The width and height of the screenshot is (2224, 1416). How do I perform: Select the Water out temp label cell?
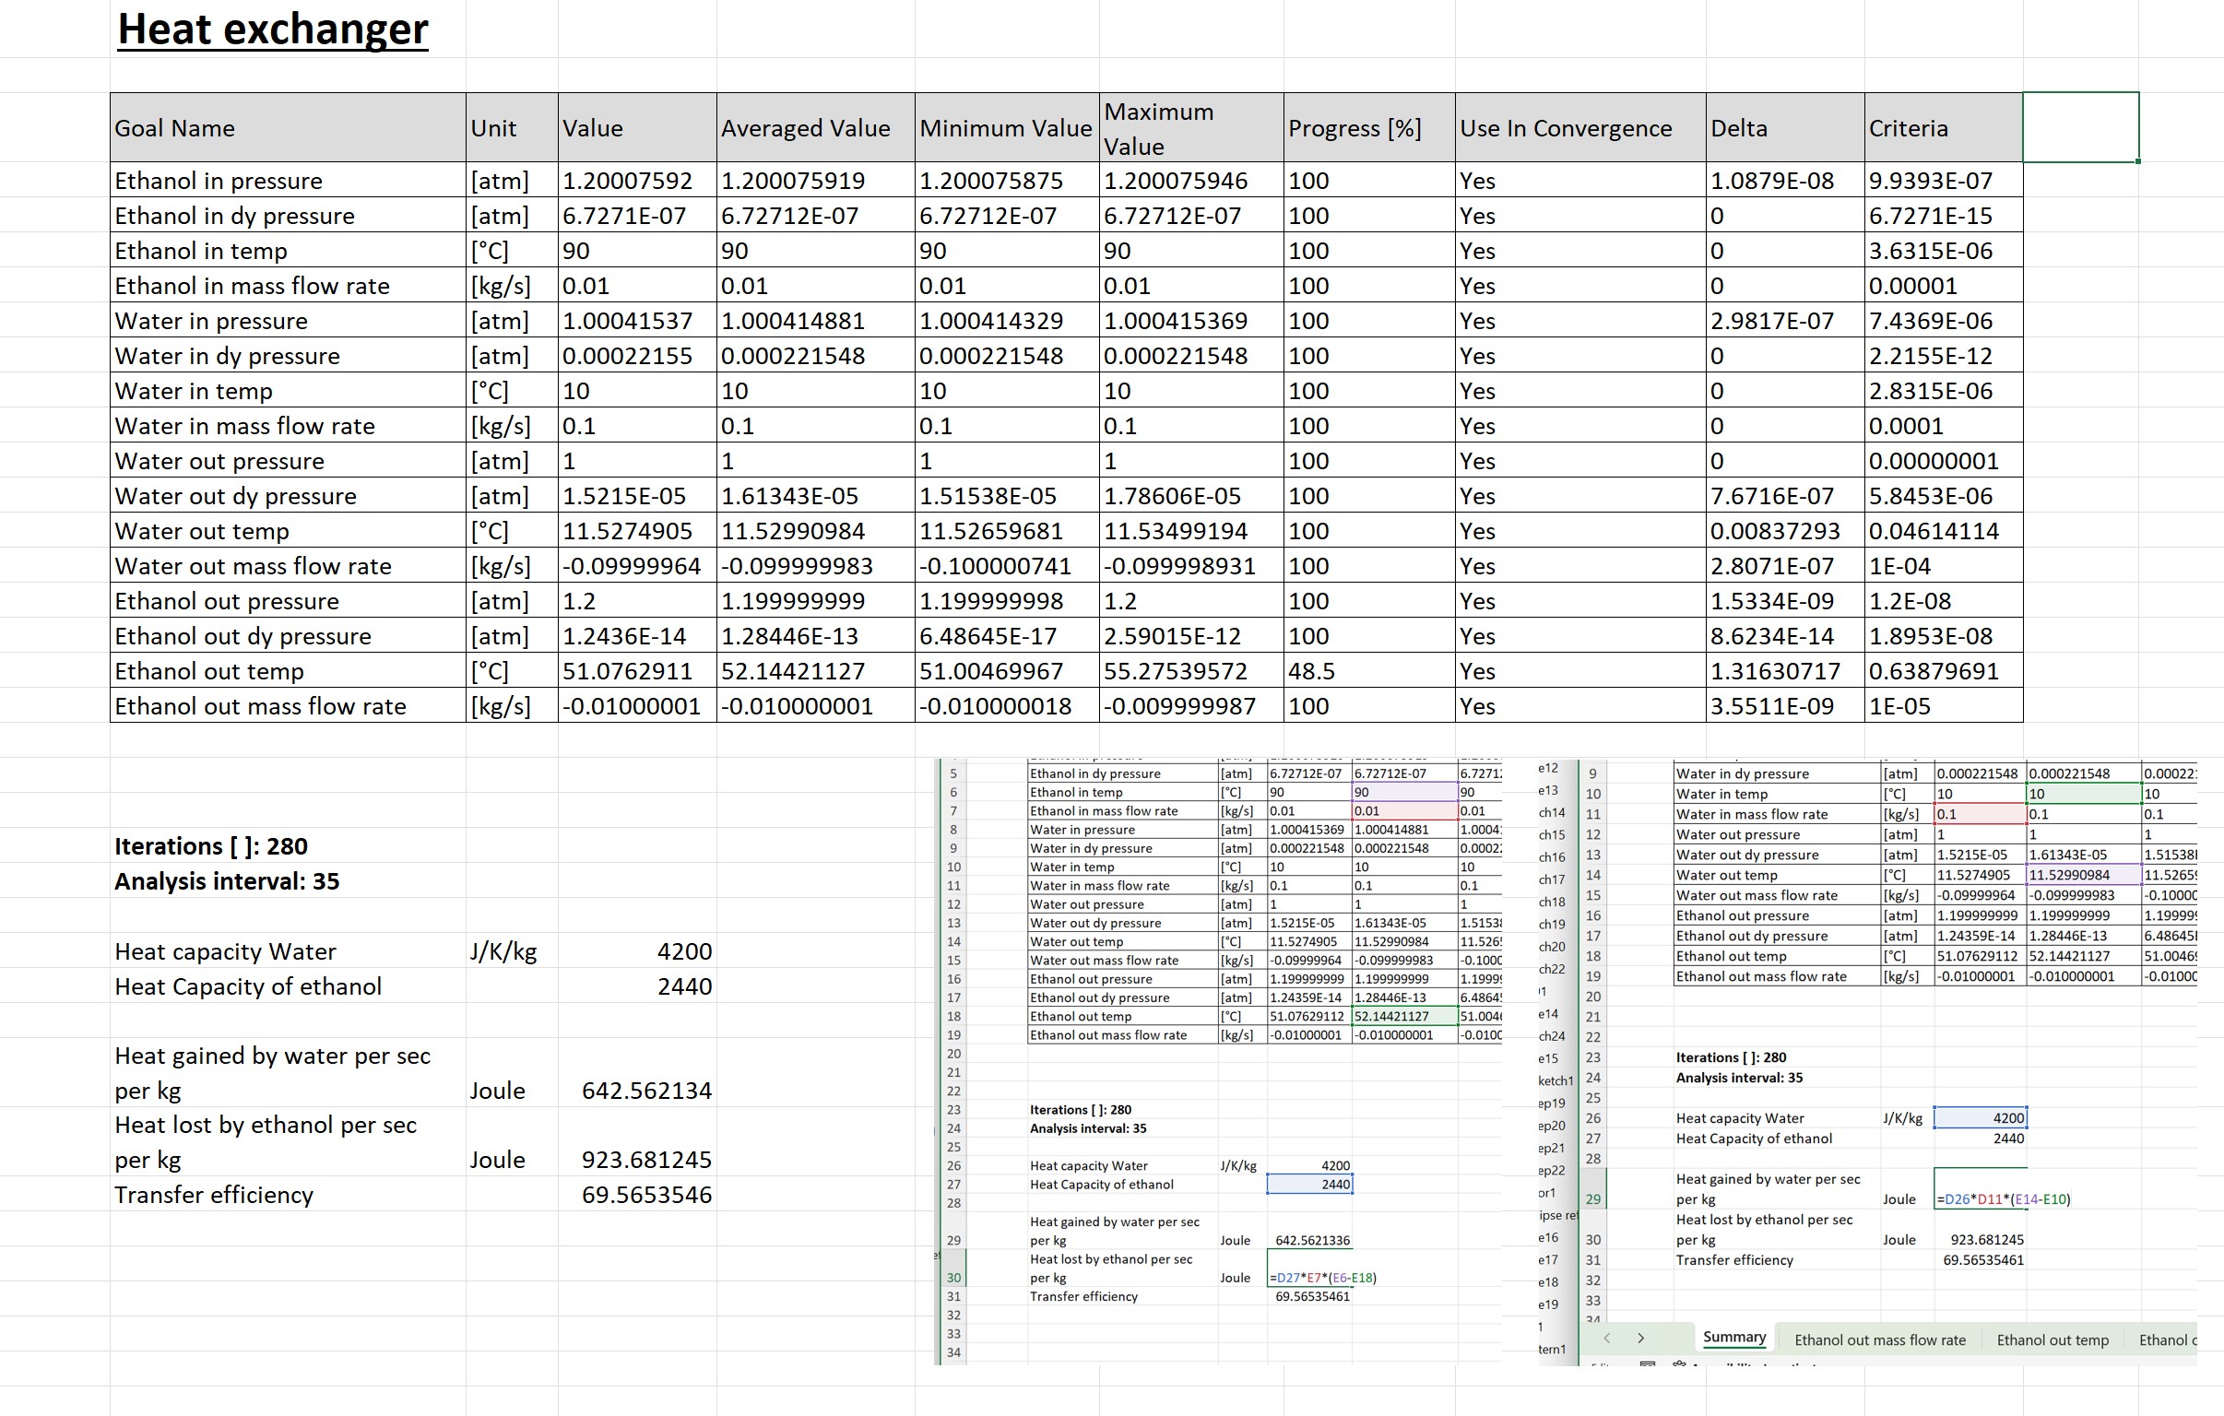pyautogui.click(x=289, y=531)
